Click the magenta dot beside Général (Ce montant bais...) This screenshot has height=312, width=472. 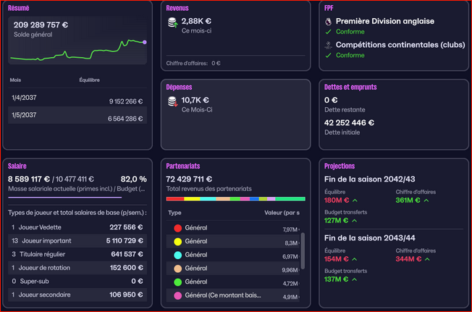click(177, 296)
